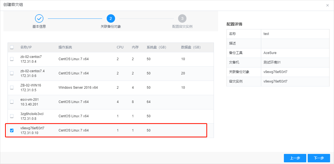334x164 pixels.
Task: Click the 操作系统 column header
Action: click(65, 47)
